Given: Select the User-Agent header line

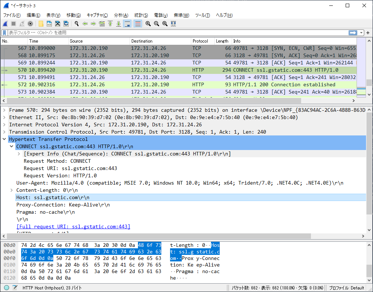Looking at the screenshot, I should (x=180, y=183).
